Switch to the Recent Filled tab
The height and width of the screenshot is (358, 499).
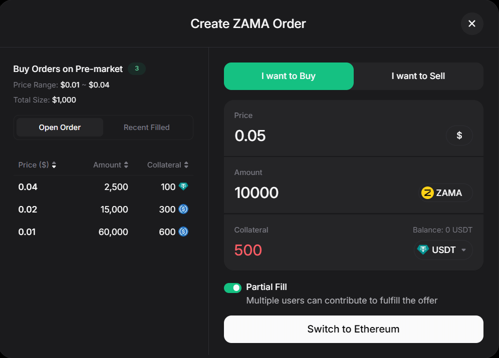click(147, 127)
